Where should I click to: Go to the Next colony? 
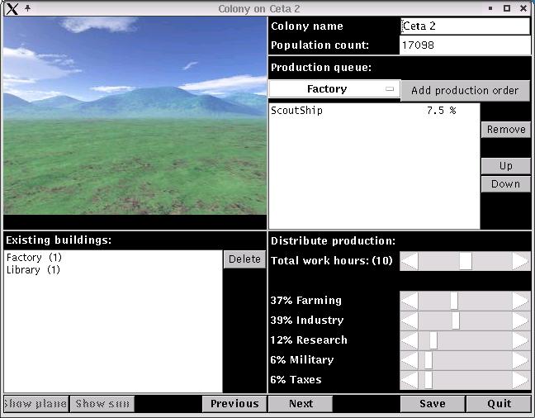coord(301,404)
